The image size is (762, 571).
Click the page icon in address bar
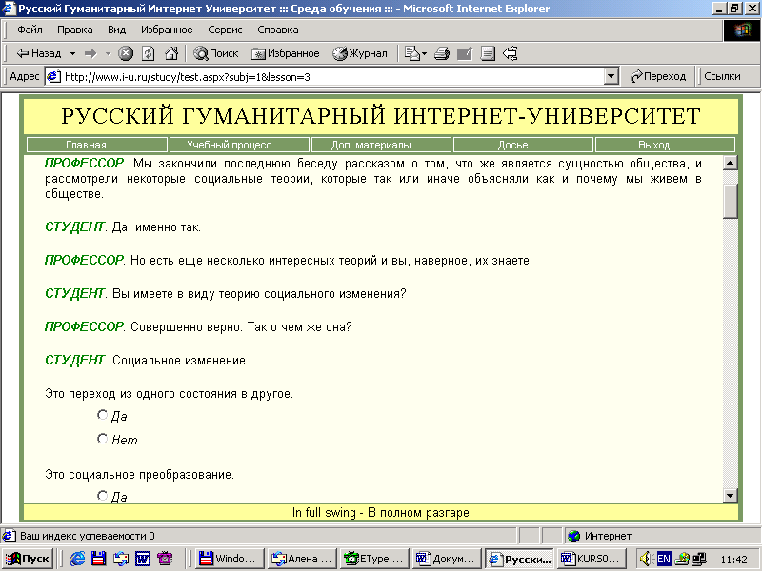[x=54, y=77]
